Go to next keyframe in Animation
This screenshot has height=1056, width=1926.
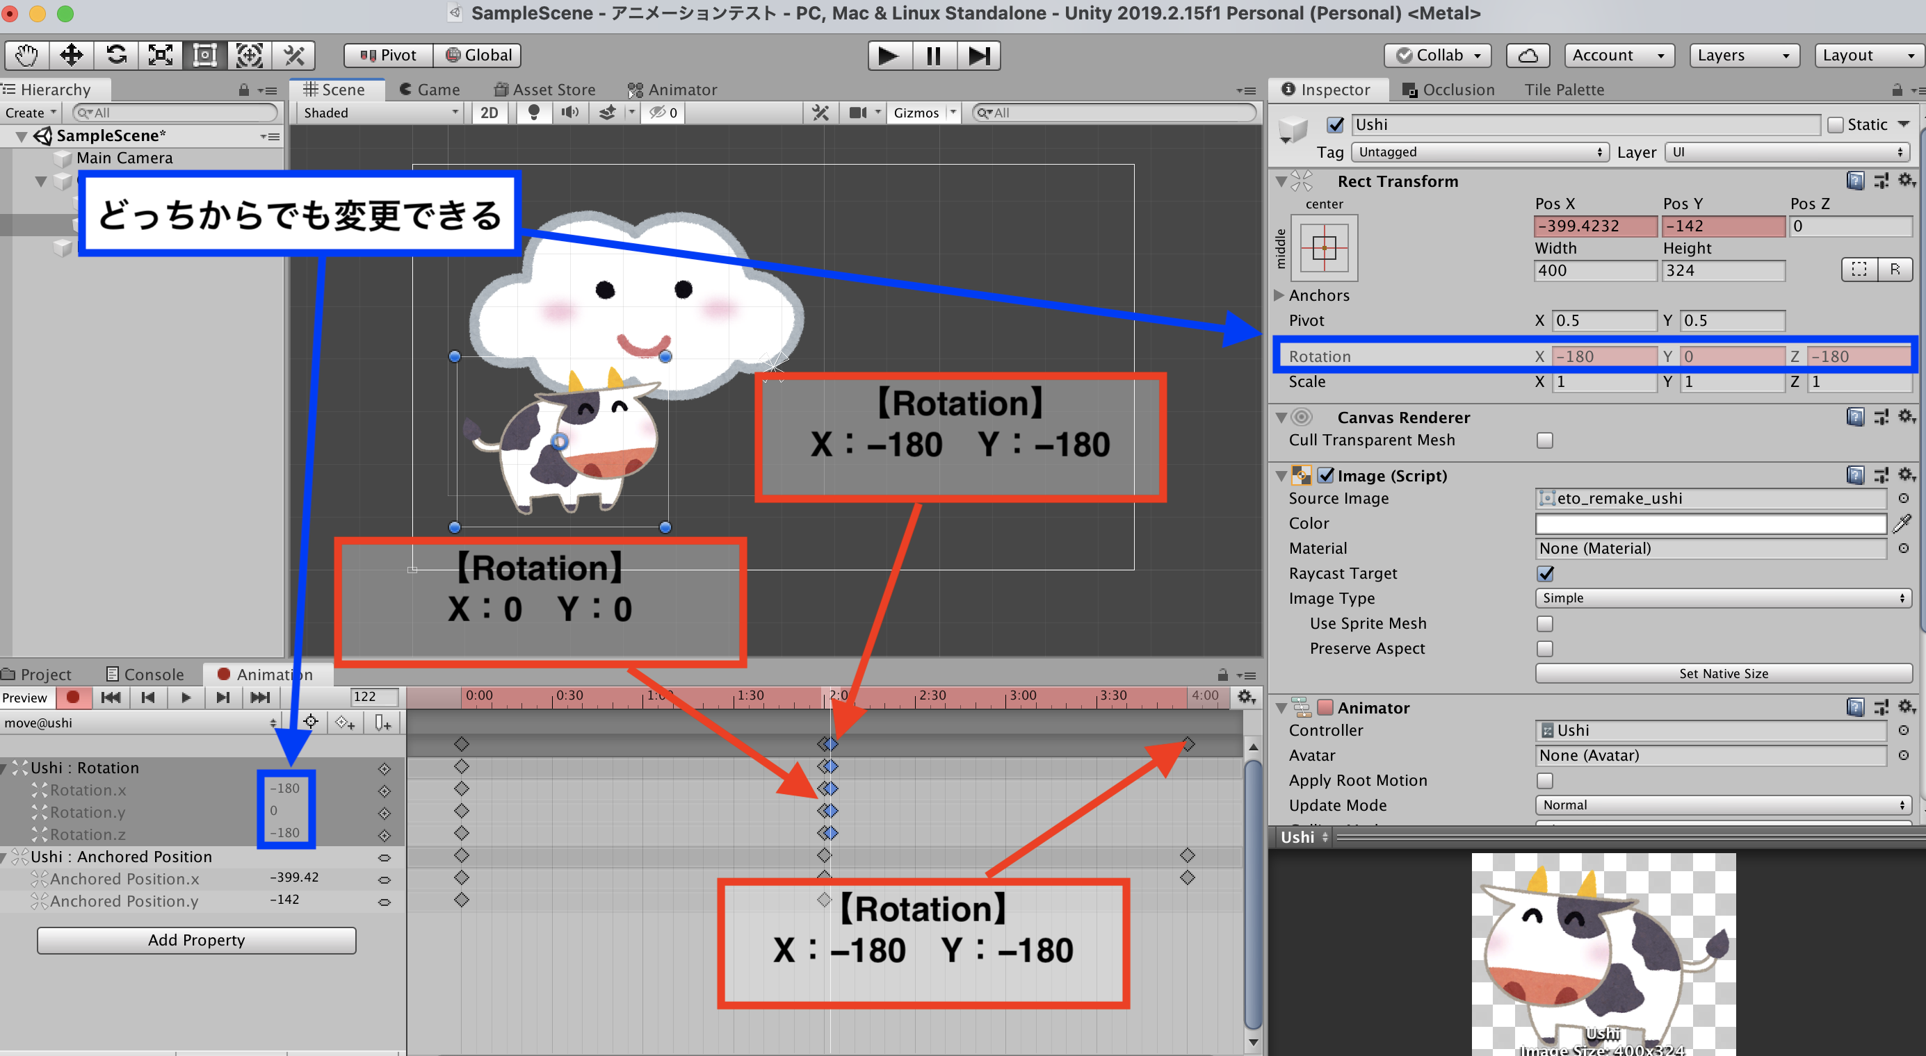tap(222, 697)
